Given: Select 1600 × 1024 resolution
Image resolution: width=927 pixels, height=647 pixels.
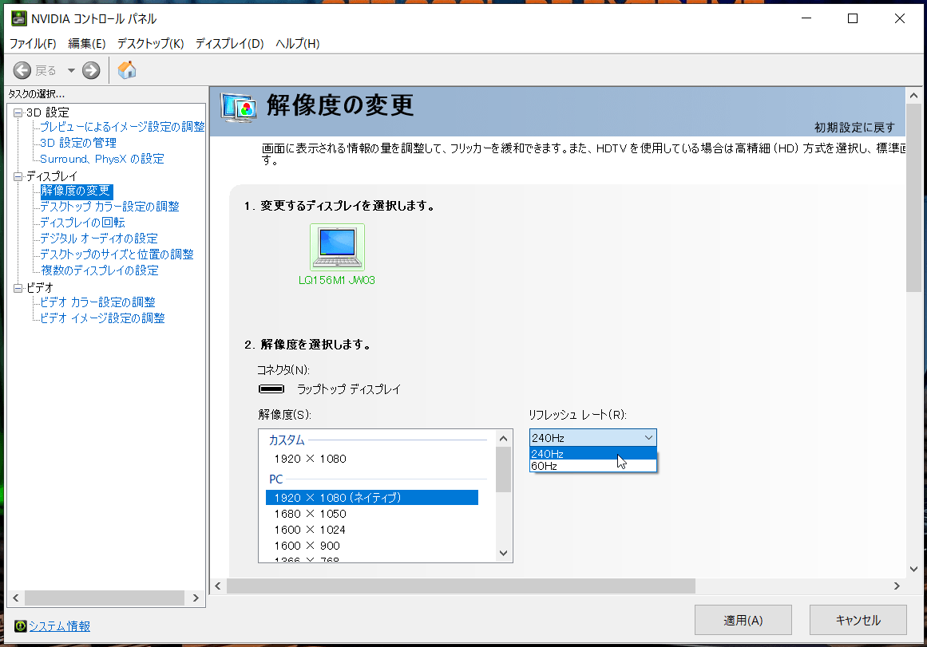Looking at the screenshot, I should point(310,530).
